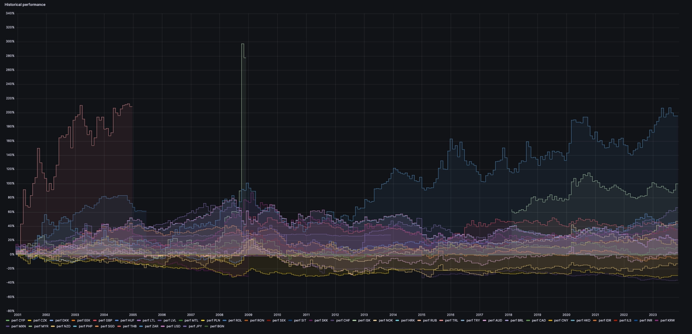
Task: Click the 'perf HRK' legend label
Action: tap(408, 320)
